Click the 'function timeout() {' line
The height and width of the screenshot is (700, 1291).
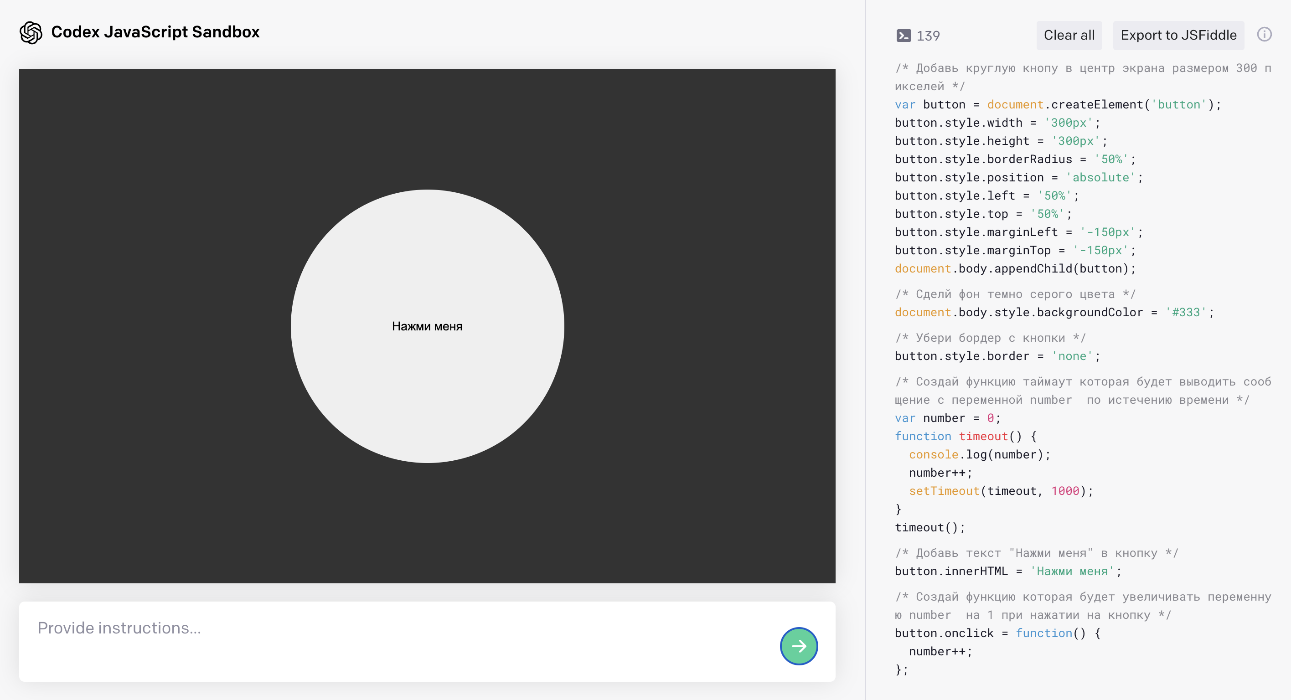[x=965, y=437]
